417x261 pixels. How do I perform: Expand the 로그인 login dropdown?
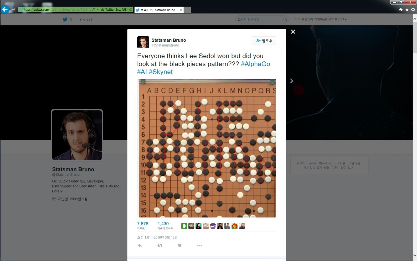coord(340,19)
